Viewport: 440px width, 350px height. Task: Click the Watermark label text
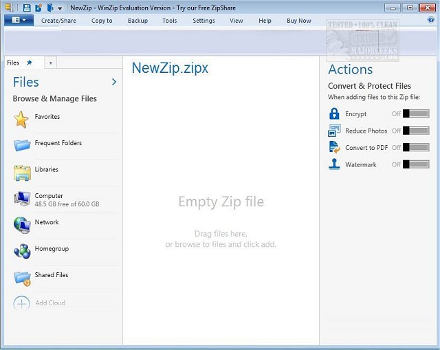pos(361,164)
